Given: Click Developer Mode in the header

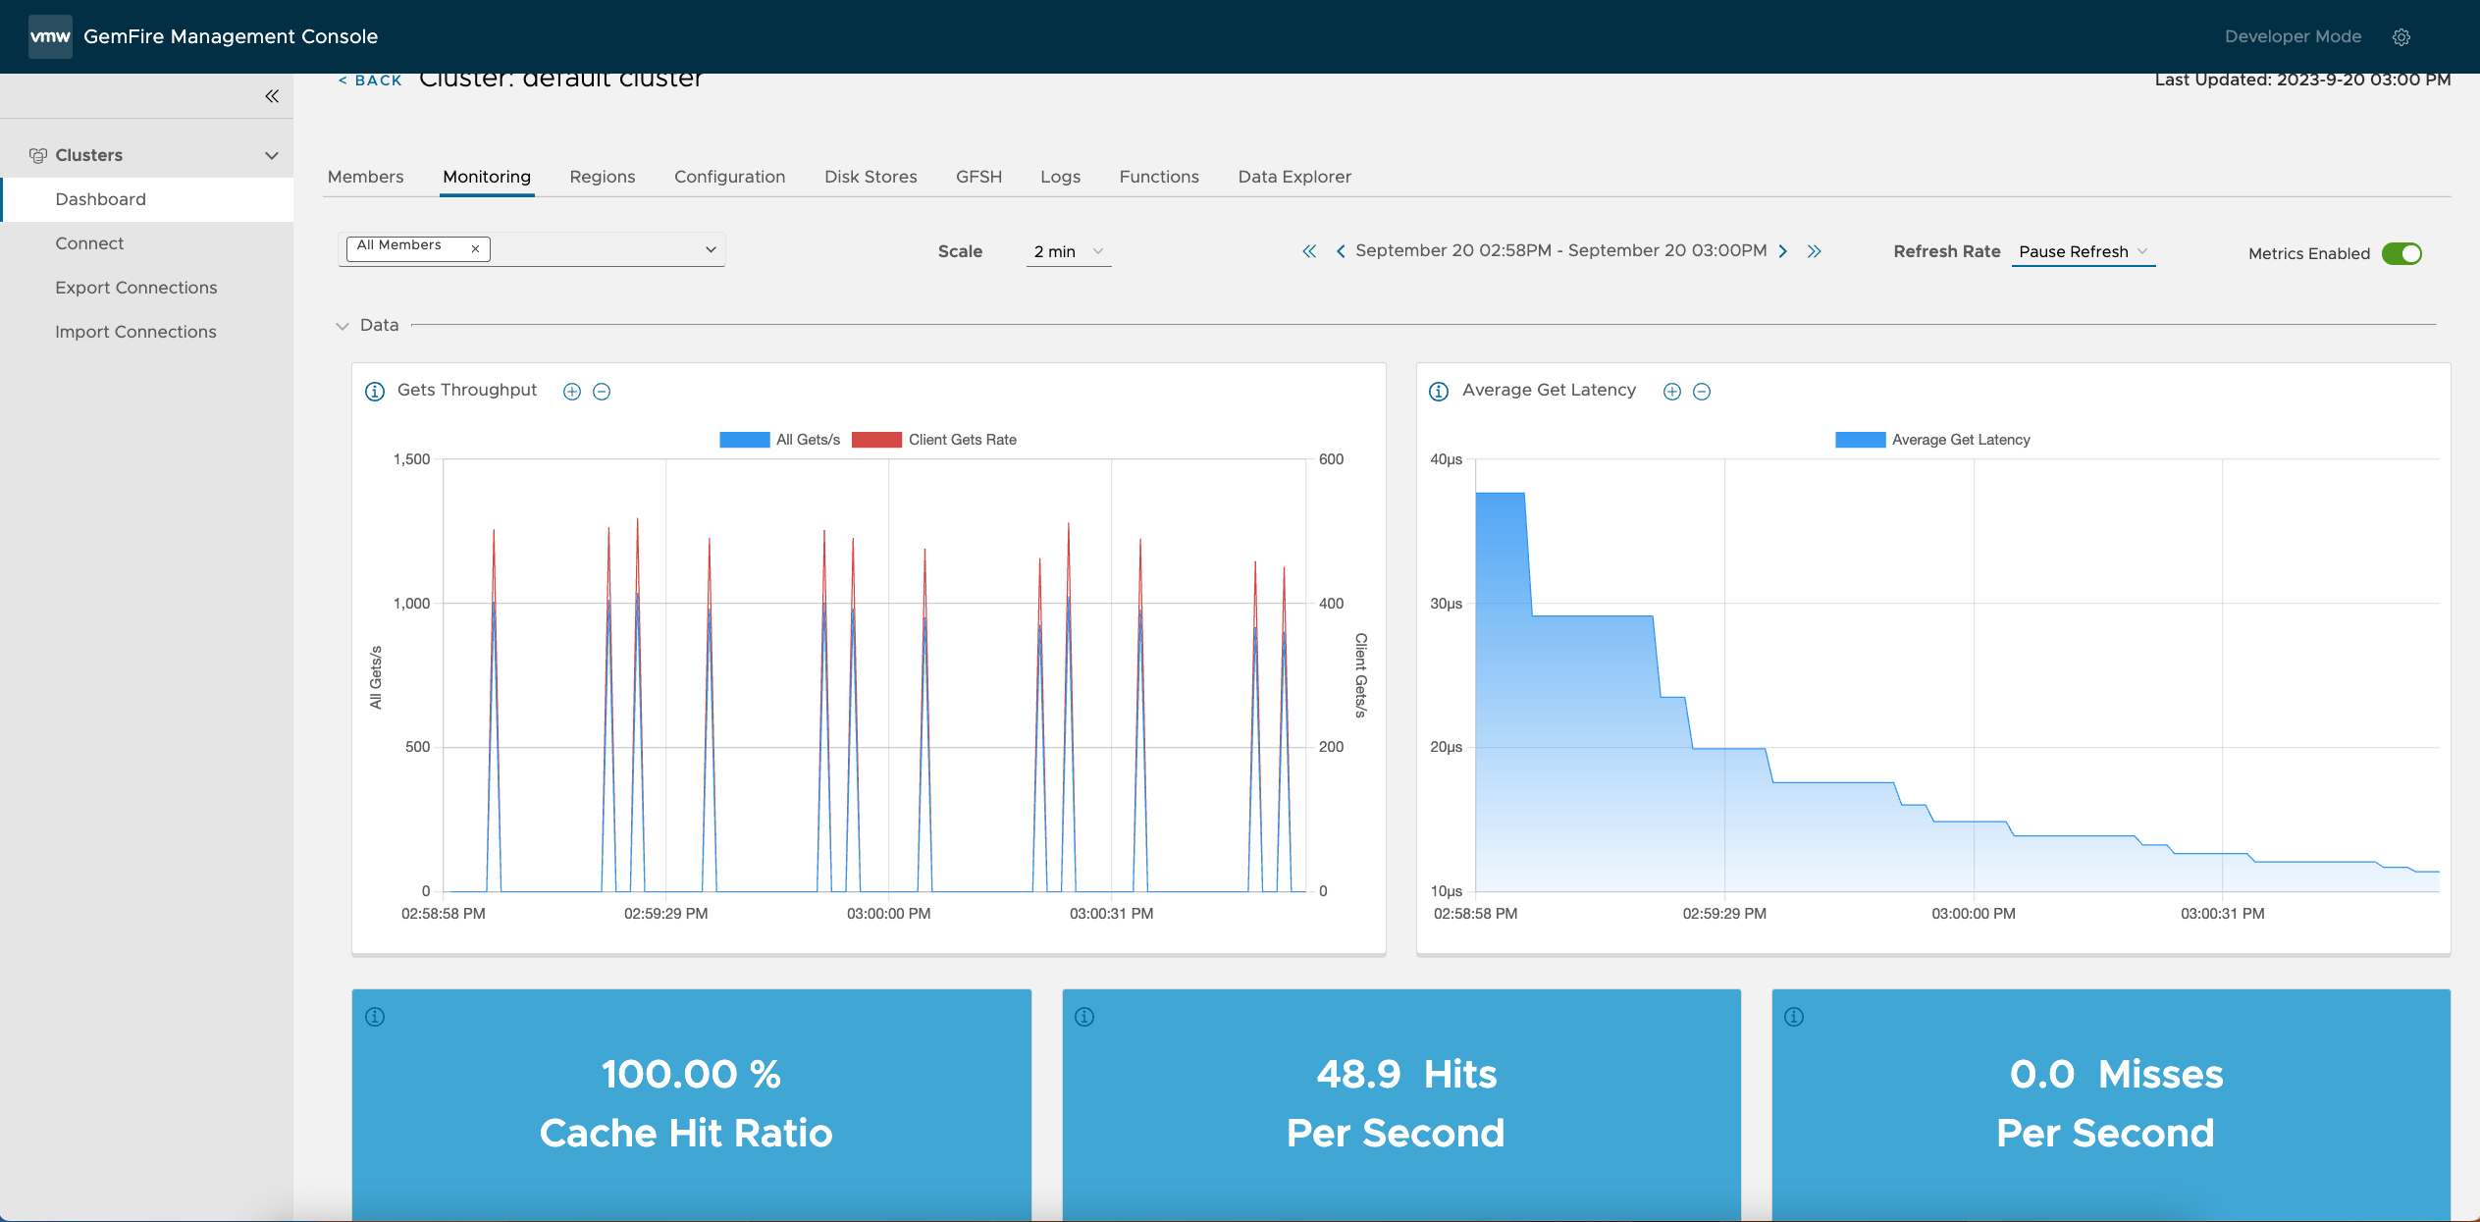Looking at the screenshot, I should tap(2293, 36).
